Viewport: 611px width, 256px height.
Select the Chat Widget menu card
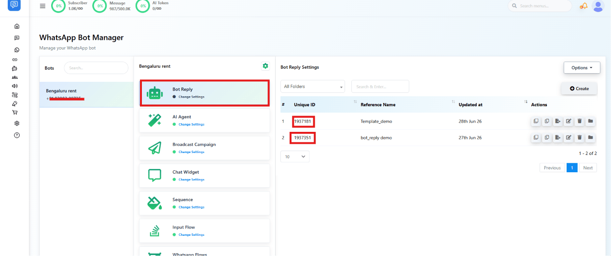click(x=204, y=175)
